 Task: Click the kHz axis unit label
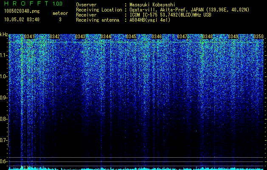click(4, 34)
